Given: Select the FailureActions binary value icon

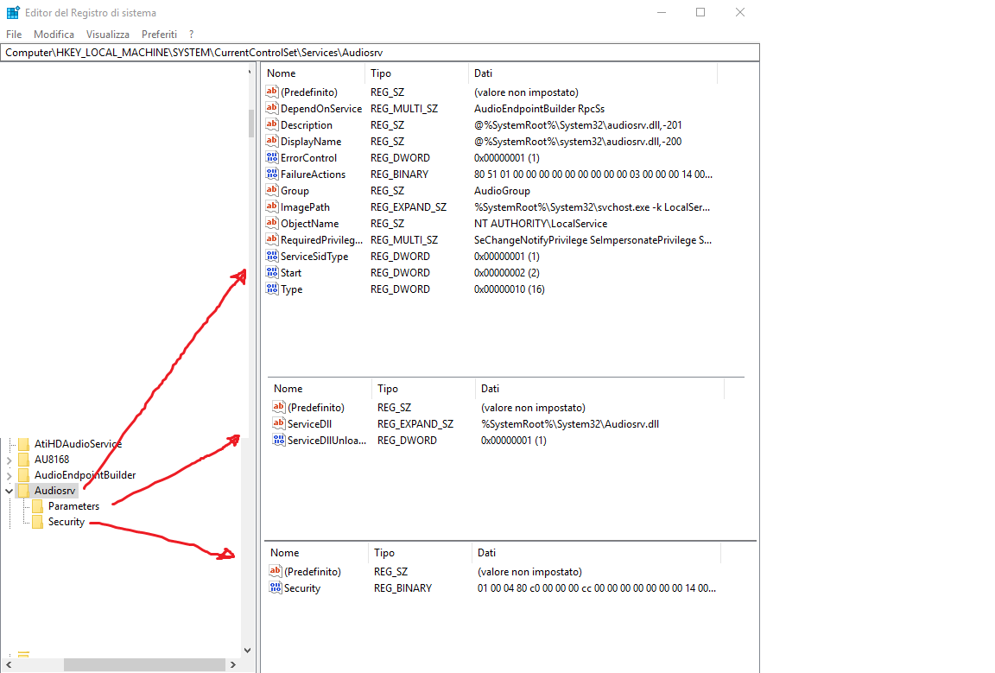Looking at the screenshot, I should tap(271, 174).
